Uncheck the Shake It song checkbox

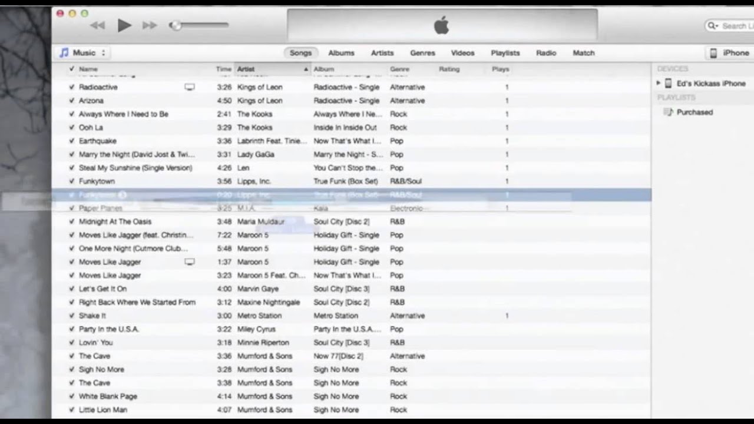tap(71, 316)
